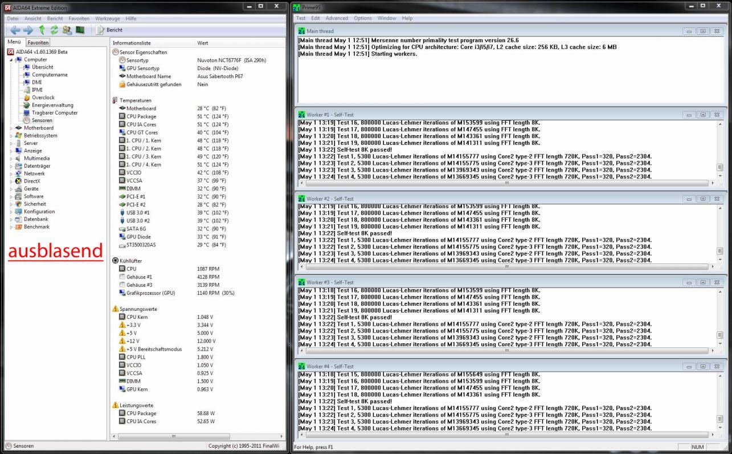This screenshot has height=454, width=732.
Task: Expand the Netzwerk tree node
Action: coord(11,174)
